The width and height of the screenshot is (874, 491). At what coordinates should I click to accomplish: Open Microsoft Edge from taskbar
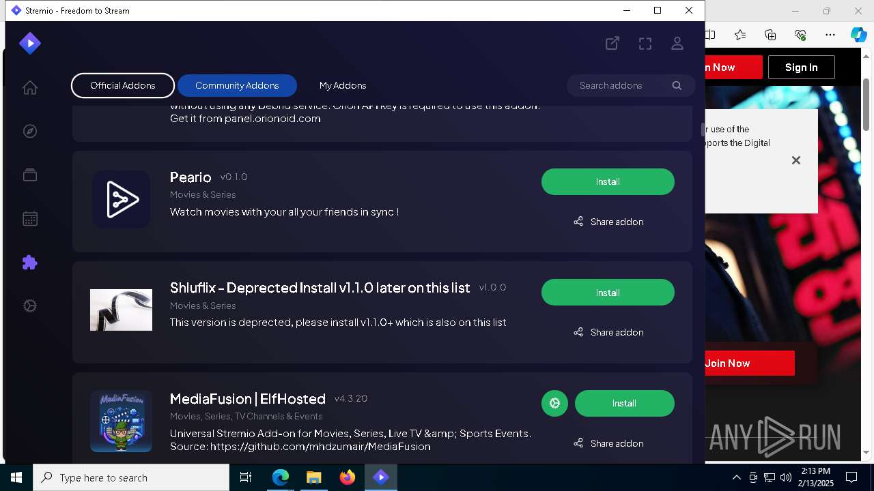pyautogui.click(x=281, y=477)
